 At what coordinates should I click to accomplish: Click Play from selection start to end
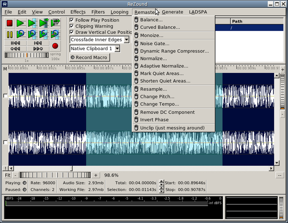44,23
